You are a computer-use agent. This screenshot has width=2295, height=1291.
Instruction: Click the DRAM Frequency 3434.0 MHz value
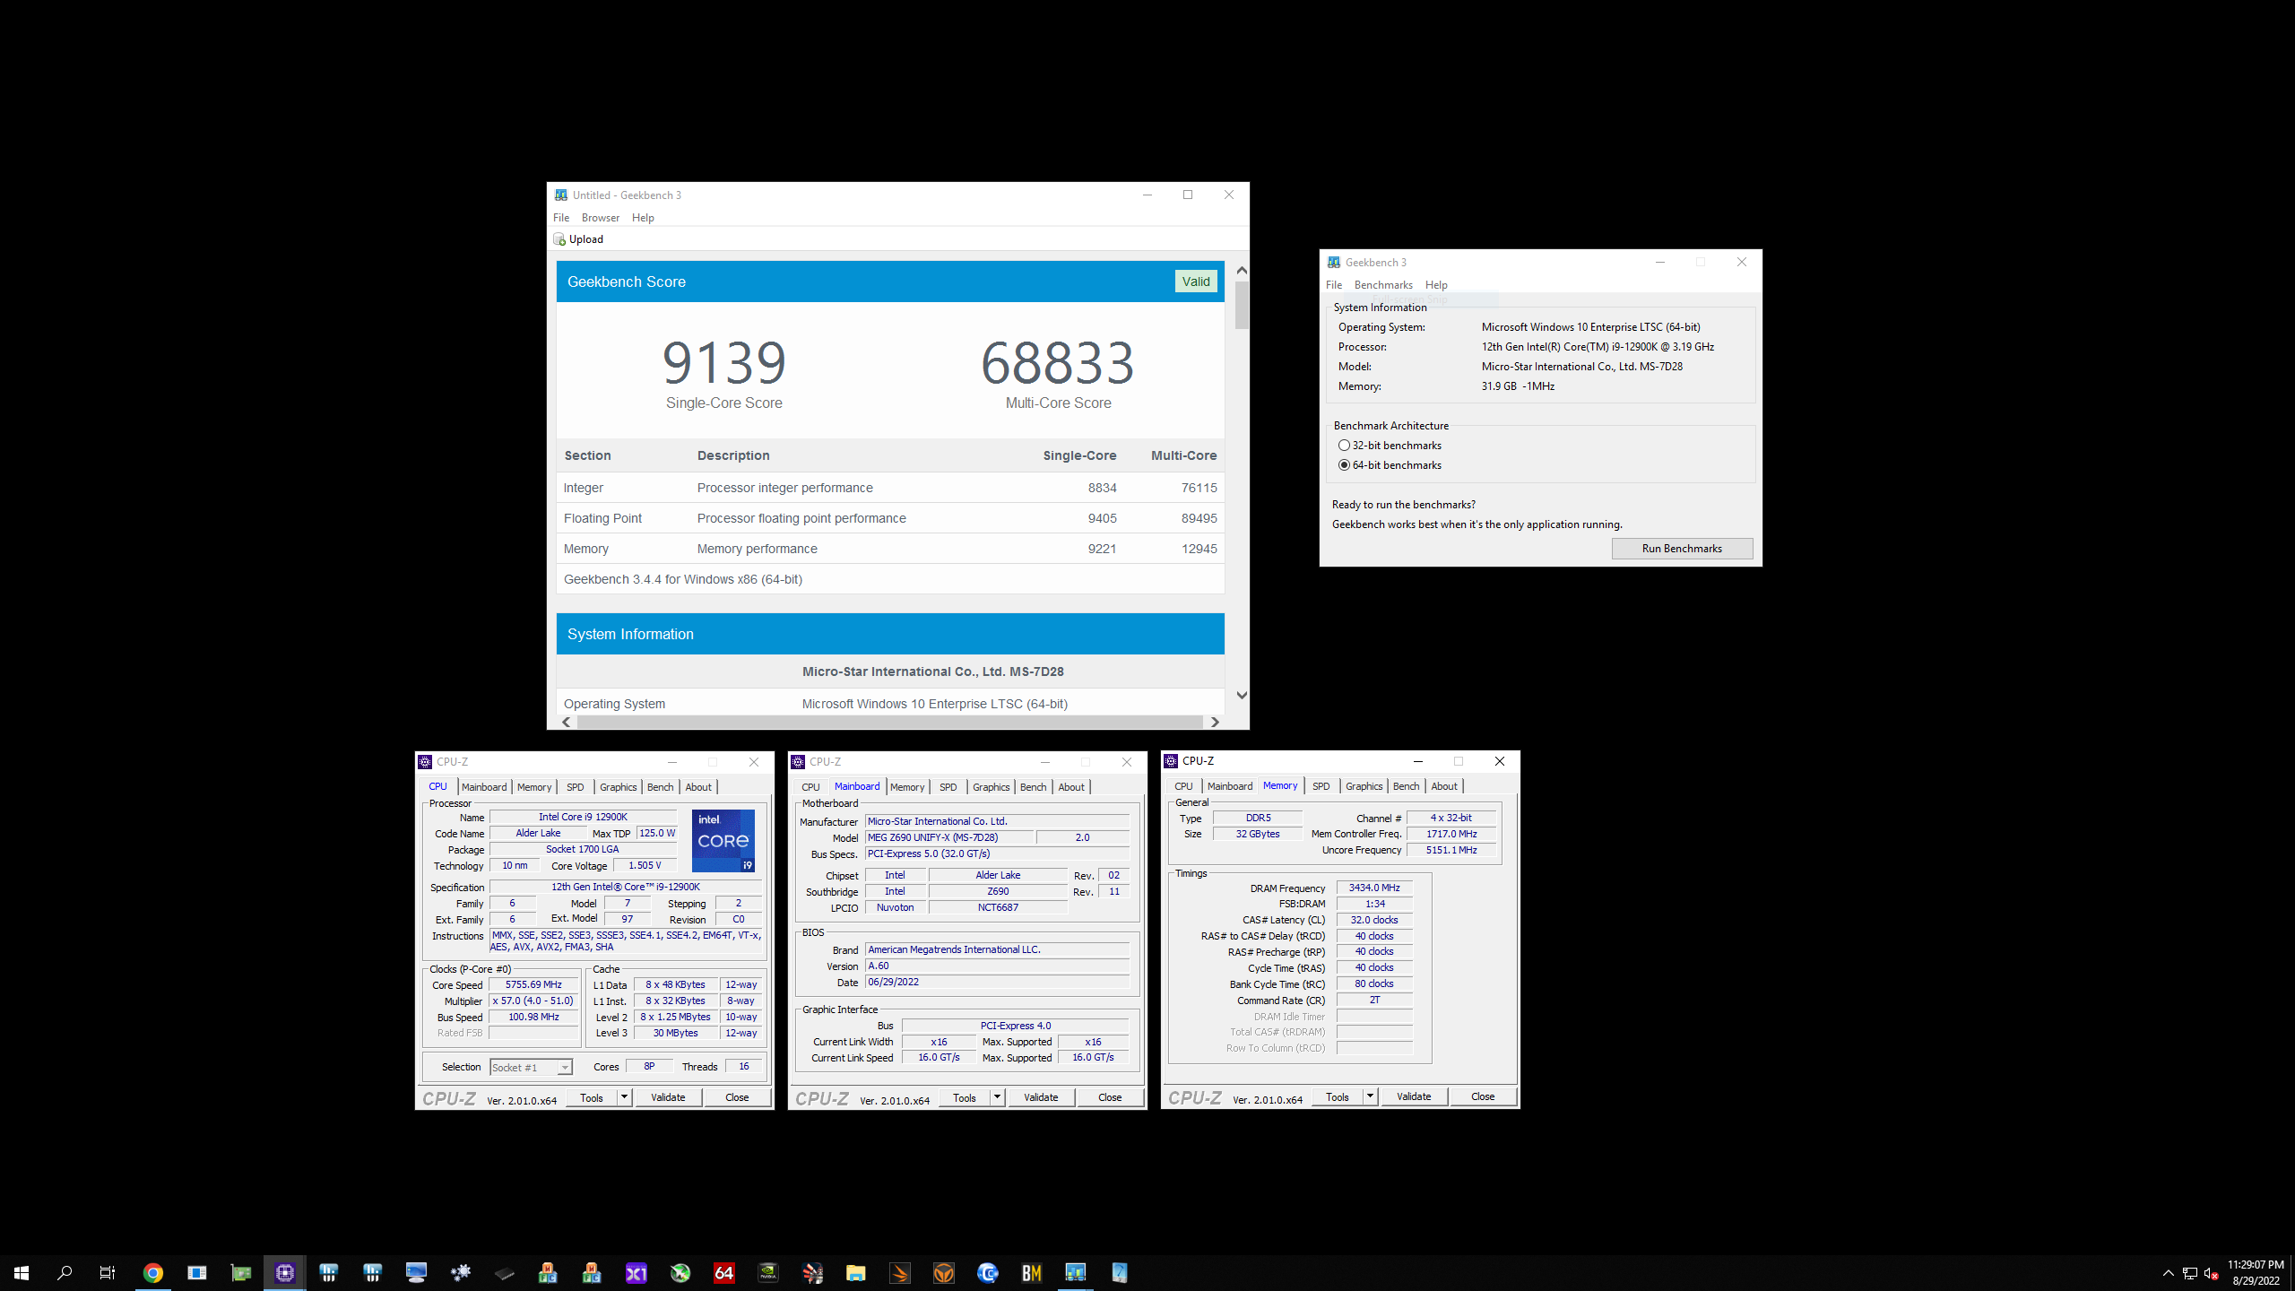tap(1374, 888)
